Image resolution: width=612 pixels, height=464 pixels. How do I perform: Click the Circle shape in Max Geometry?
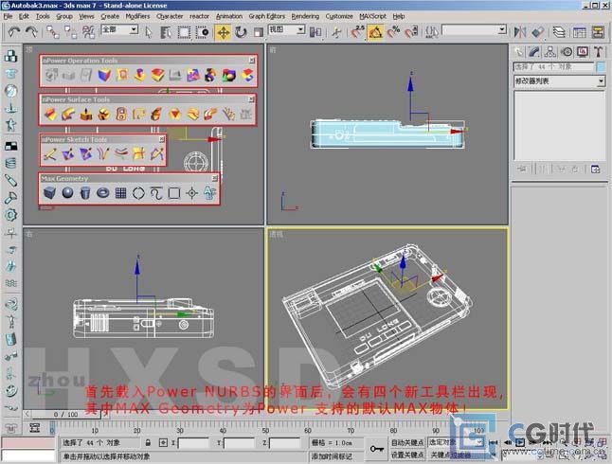[x=138, y=193]
